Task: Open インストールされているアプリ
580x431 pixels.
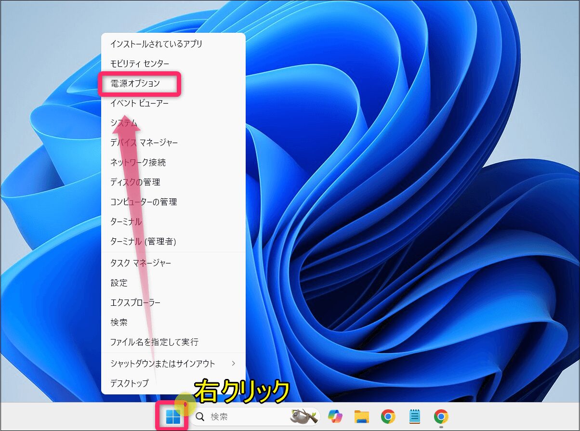Action: click(x=156, y=44)
